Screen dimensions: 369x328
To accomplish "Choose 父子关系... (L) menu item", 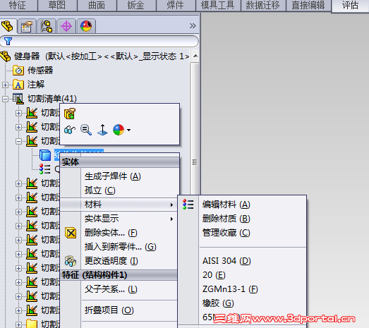I will pos(111,289).
